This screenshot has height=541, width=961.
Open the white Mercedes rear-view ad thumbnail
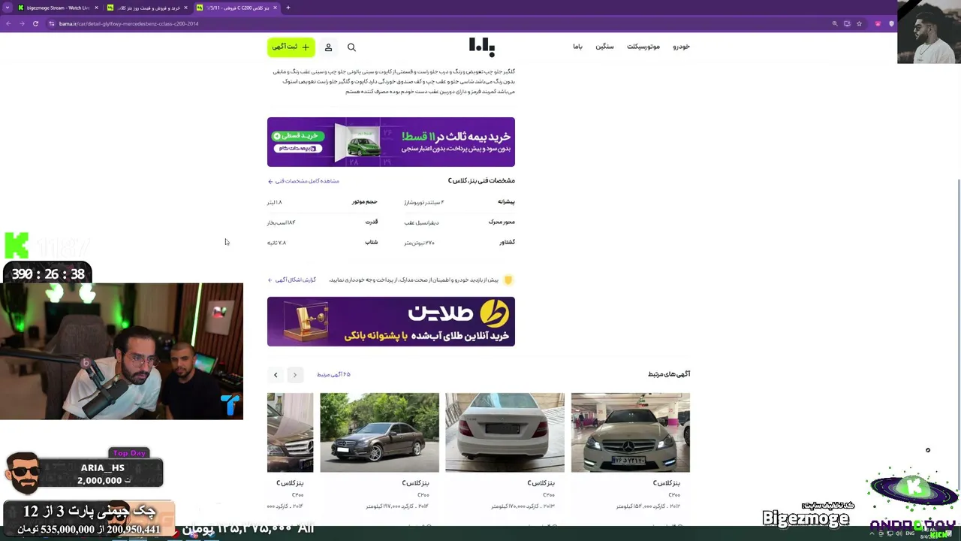505,433
